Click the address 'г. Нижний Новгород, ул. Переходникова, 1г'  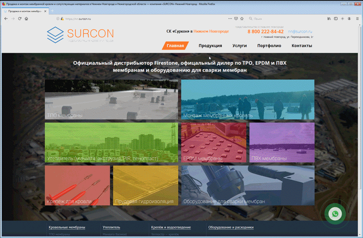click(x=287, y=37)
